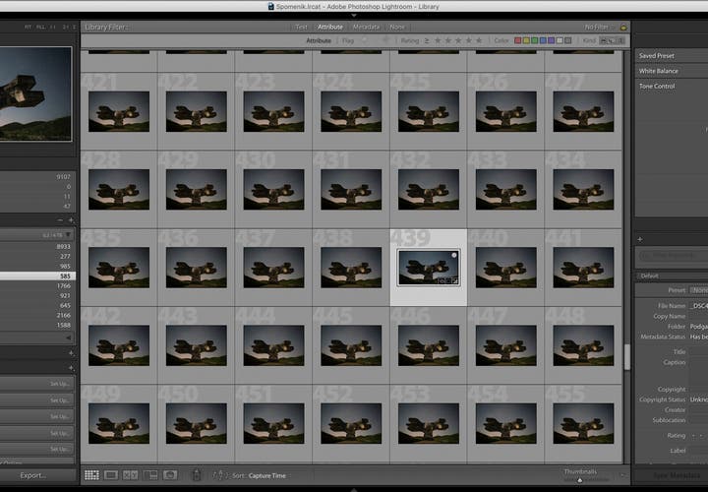The image size is (708, 492).
Task: Click the minus icon in the left panel header
Action: click(x=61, y=220)
